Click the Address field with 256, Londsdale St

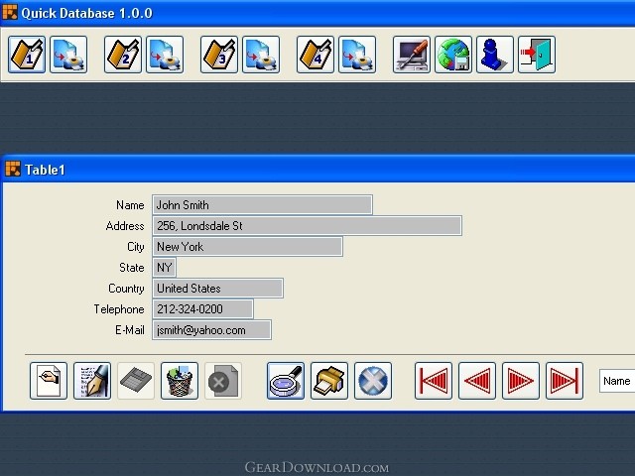point(307,226)
